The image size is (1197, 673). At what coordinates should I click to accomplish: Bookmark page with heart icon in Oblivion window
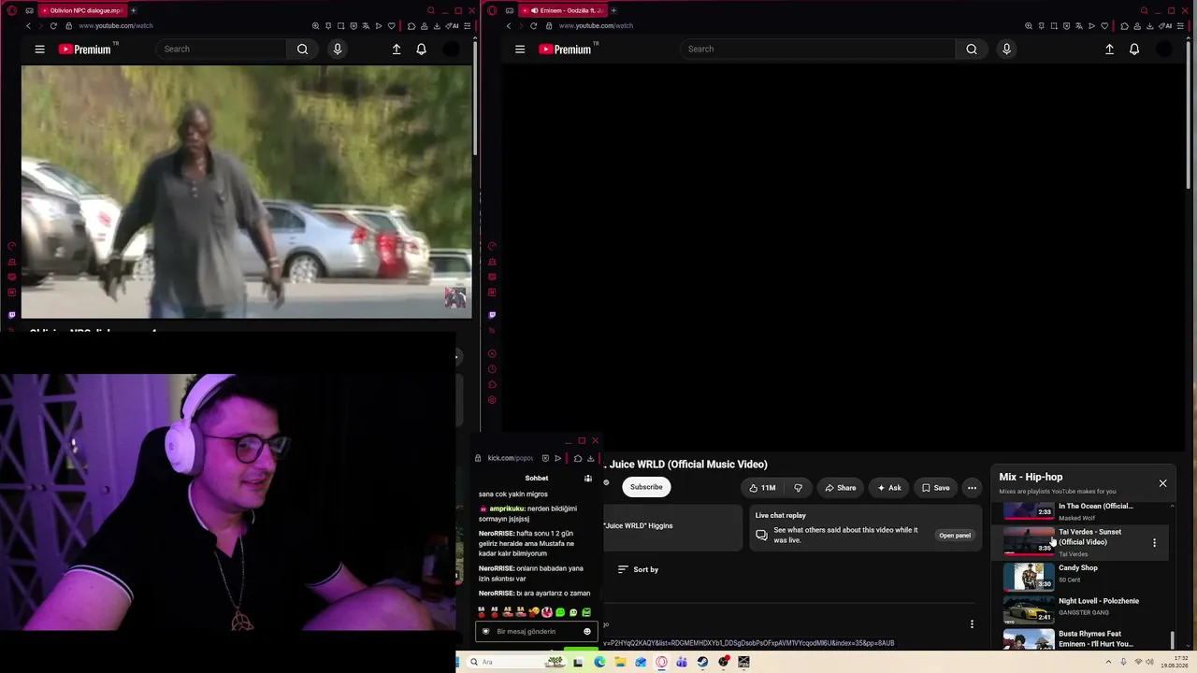click(x=391, y=26)
